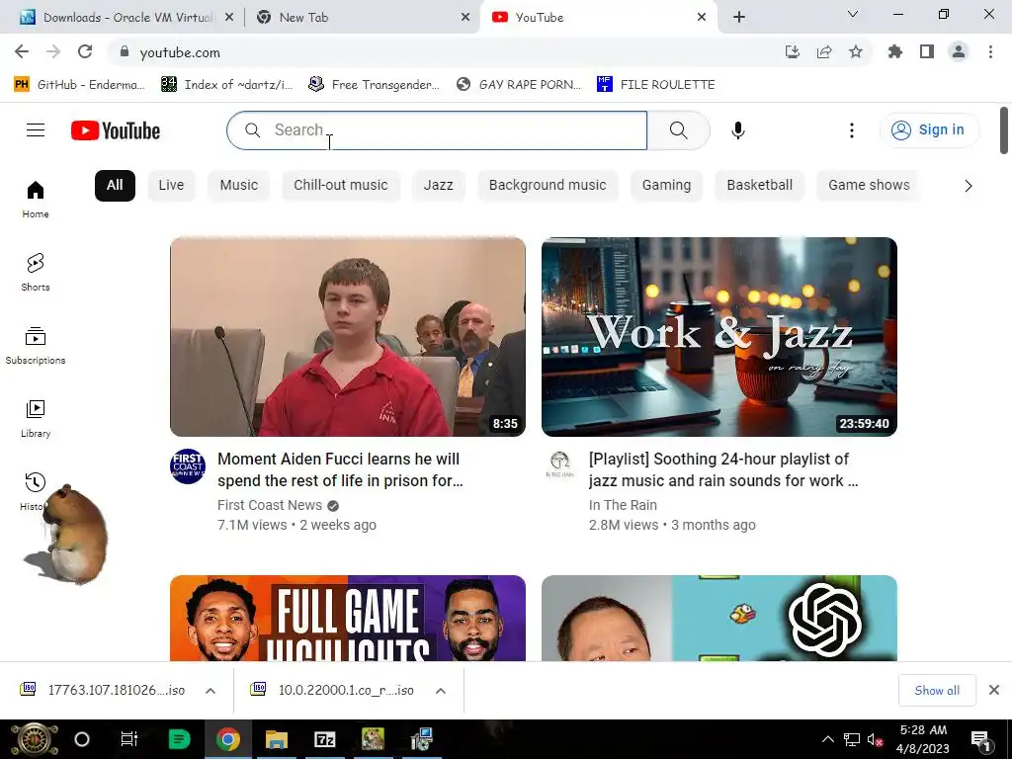
Task: Open Chrome from the taskbar
Action: pyautogui.click(x=228, y=739)
